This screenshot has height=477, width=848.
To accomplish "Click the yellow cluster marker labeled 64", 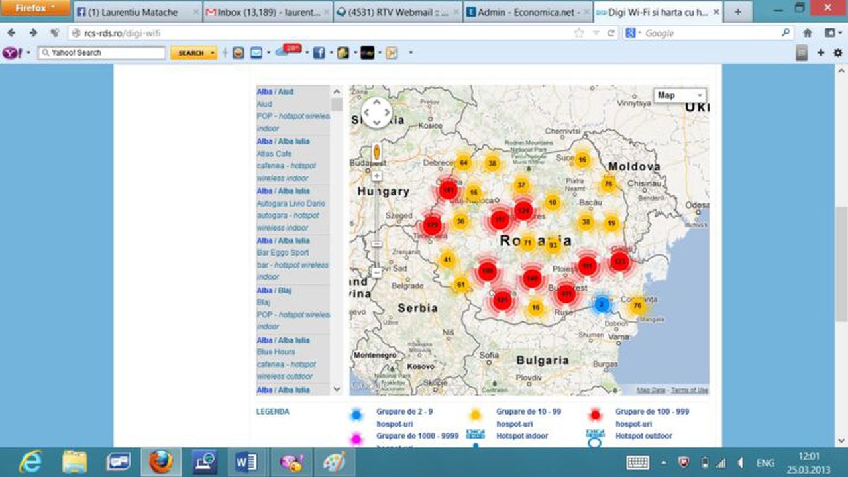I will 464,163.
